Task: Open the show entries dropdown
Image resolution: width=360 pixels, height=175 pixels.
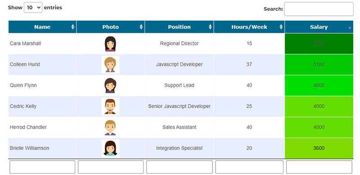Action: point(33,8)
